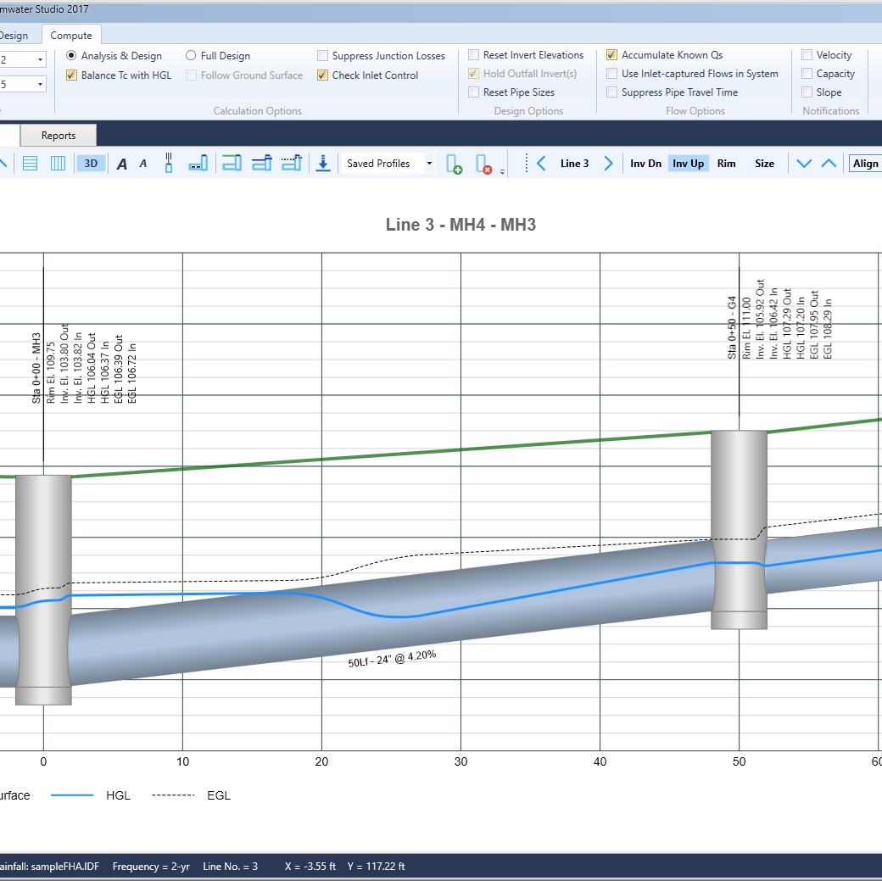Open the Compute ribbon tab

tap(71, 36)
